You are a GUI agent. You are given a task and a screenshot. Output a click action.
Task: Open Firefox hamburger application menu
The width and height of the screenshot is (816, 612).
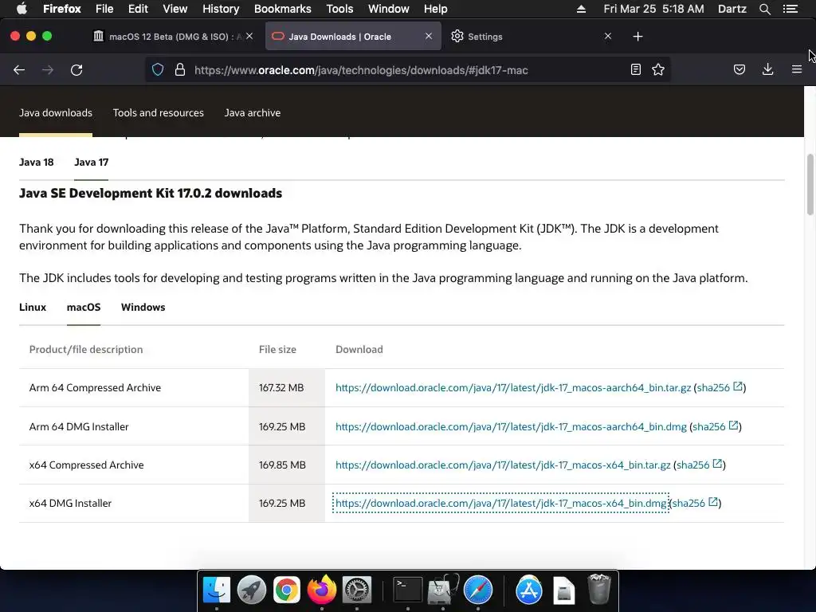click(797, 69)
